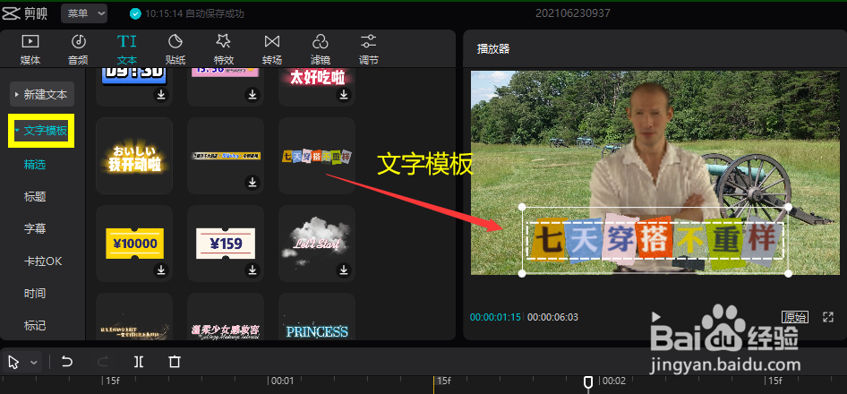Image resolution: width=847 pixels, height=394 pixels.
Task: Click the 七天穿搭不重样 text in preview
Action: [x=654, y=240]
